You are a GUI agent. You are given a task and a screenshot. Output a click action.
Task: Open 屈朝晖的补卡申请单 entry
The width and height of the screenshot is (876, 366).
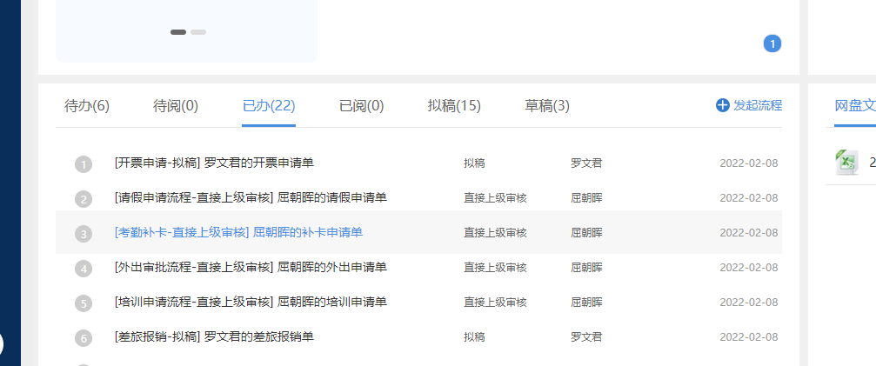(238, 232)
